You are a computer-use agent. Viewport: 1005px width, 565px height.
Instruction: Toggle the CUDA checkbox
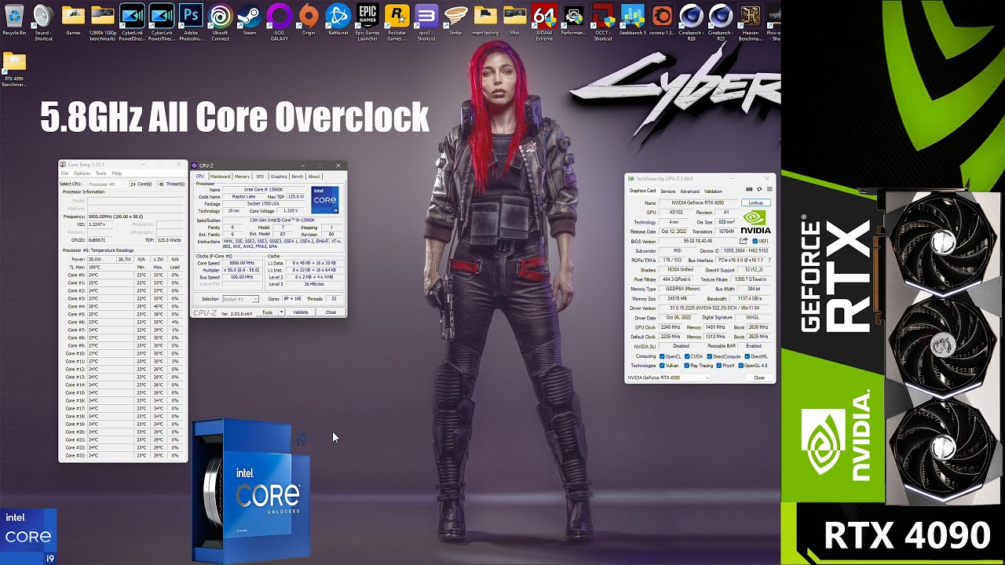(x=687, y=356)
